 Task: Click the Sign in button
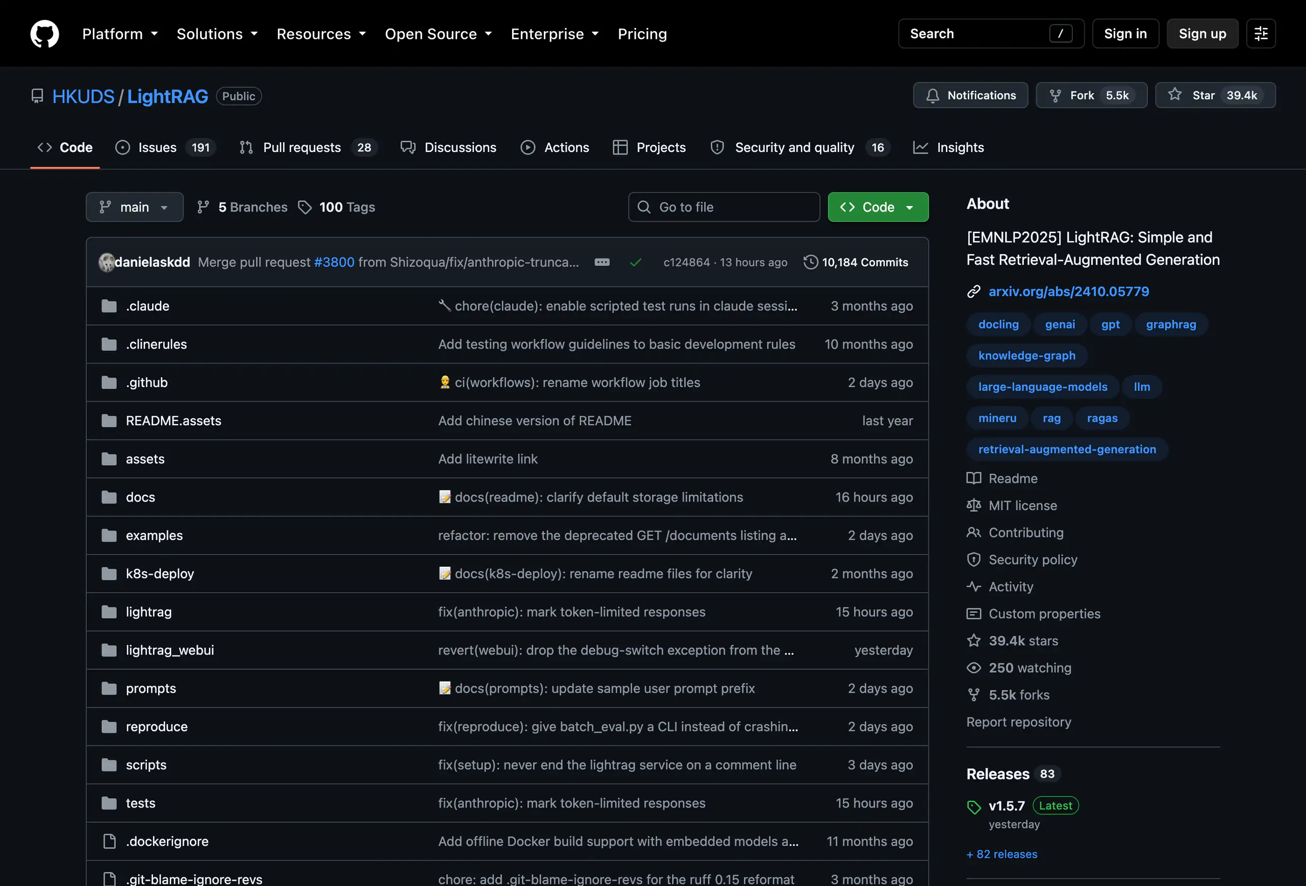[x=1125, y=34]
